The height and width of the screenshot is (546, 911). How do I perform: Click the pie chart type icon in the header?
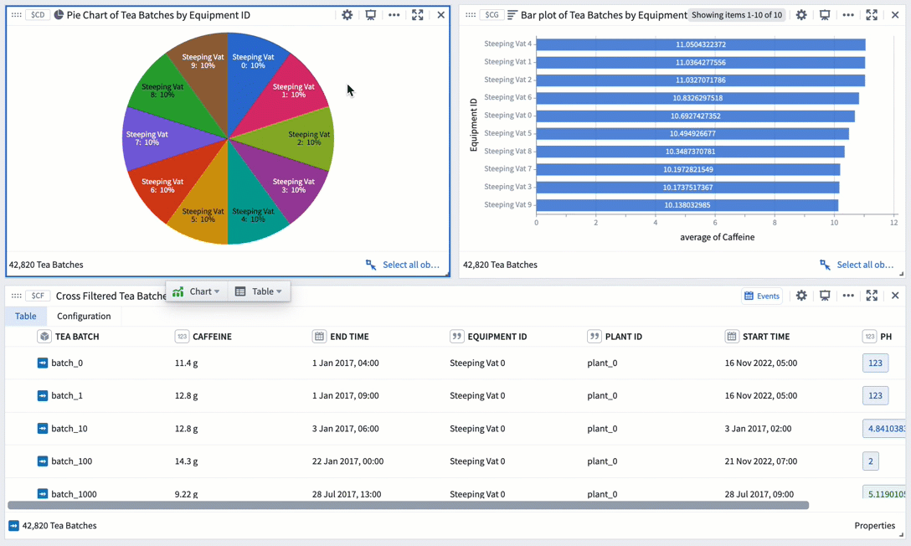pyautogui.click(x=59, y=14)
